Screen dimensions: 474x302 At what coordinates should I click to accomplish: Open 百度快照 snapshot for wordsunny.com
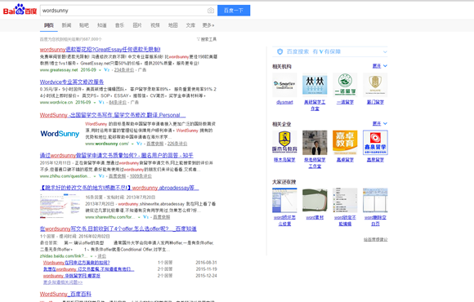pos(154,144)
